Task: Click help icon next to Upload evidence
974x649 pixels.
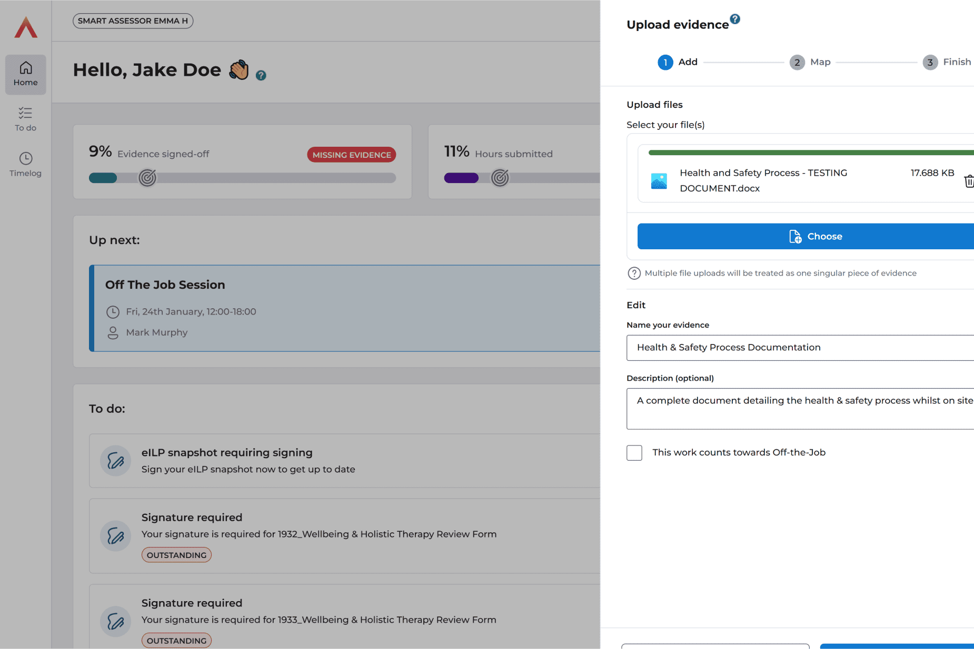Action: [x=735, y=19]
